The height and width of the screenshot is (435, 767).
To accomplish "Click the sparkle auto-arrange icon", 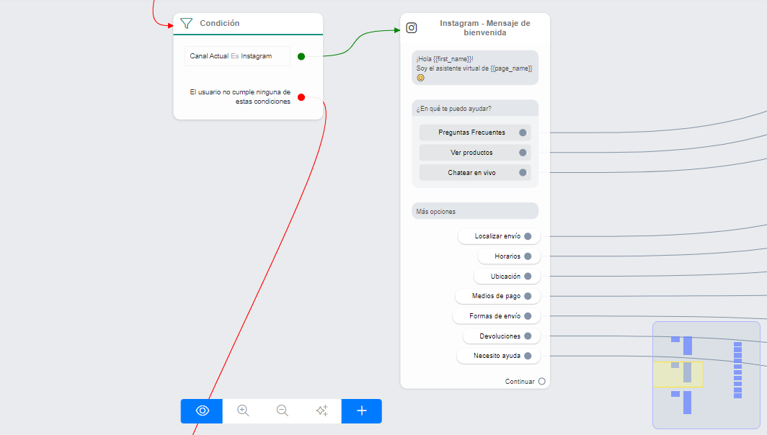I will (x=322, y=411).
